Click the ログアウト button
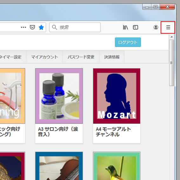This screenshot has width=180, height=180. click(x=128, y=42)
